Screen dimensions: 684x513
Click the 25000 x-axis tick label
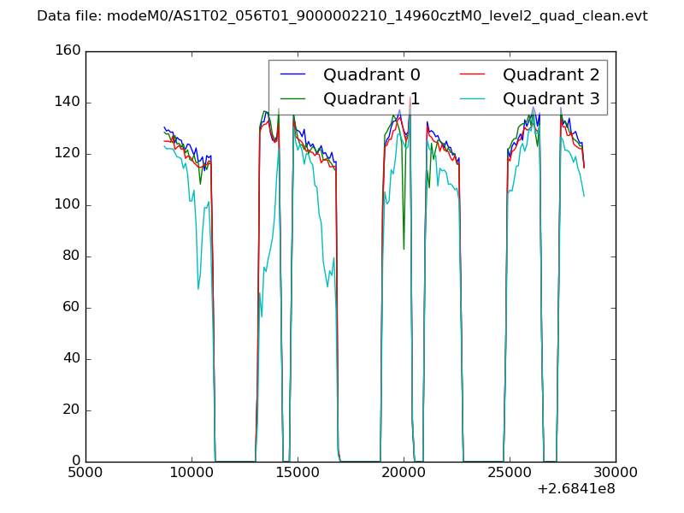[x=510, y=472]
